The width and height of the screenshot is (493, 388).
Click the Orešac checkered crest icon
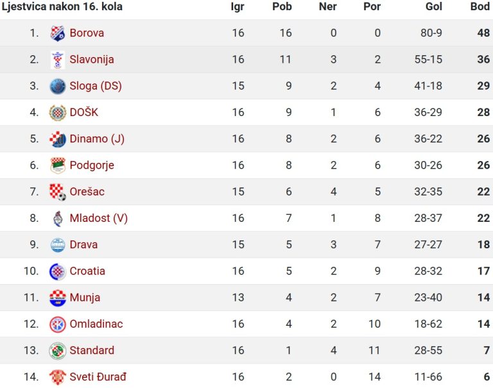(58, 192)
